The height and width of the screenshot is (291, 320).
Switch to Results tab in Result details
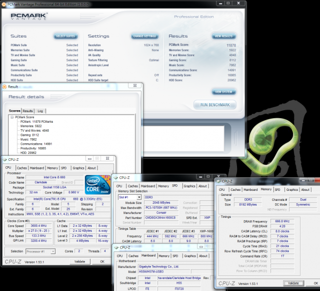pyautogui.click(x=27, y=111)
